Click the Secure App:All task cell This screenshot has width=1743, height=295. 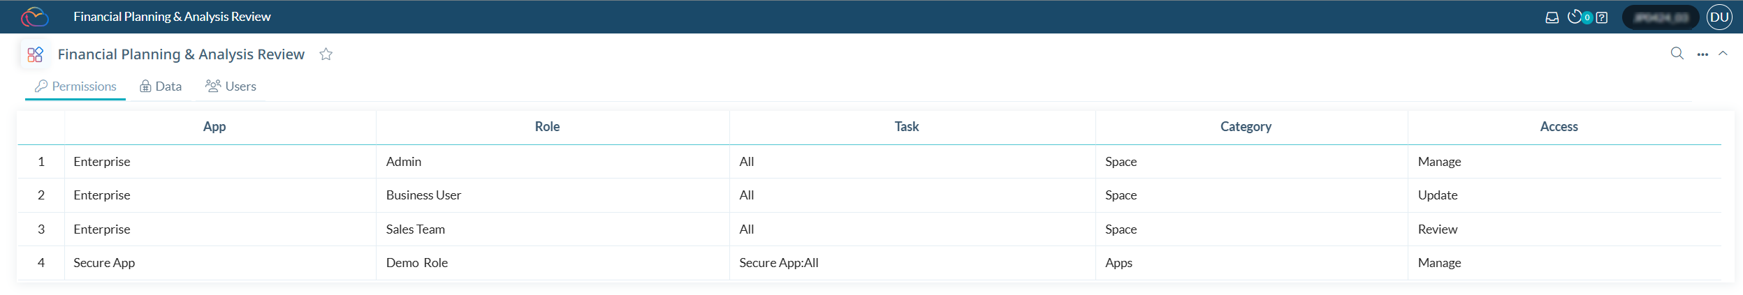click(778, 263)
